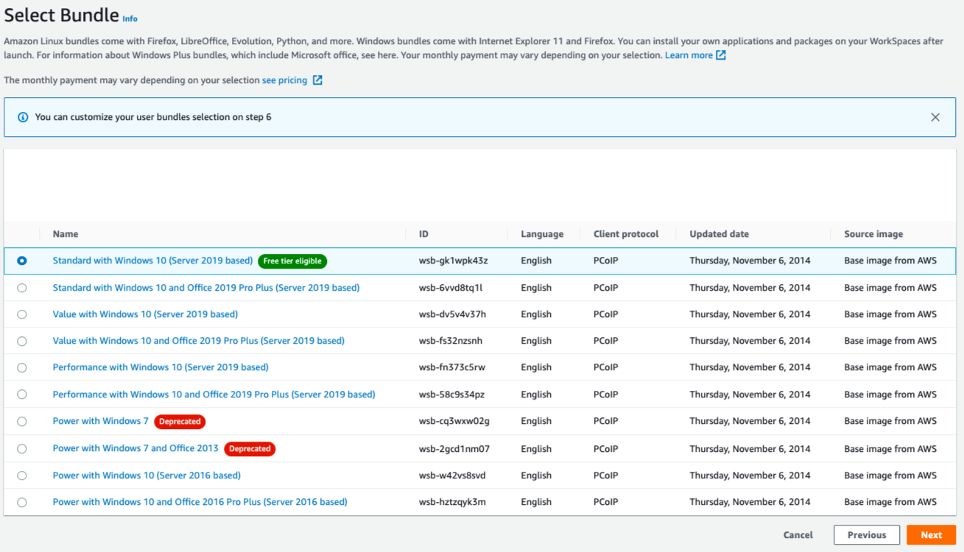This screenshot has height=552, width=964.
Task: Go back with the Previous button
Action: [867, 535]
